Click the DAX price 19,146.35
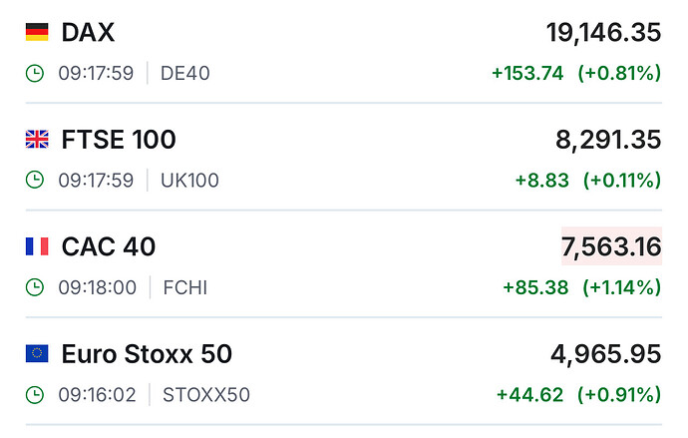Screen dimensions: 688x438 [x=603, y=33]
